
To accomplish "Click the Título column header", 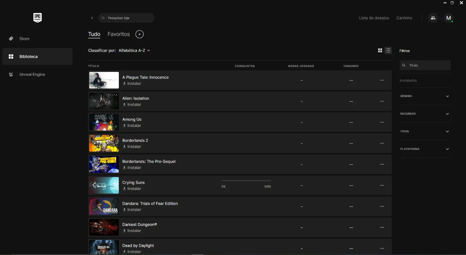I will [x=94, y=66].
